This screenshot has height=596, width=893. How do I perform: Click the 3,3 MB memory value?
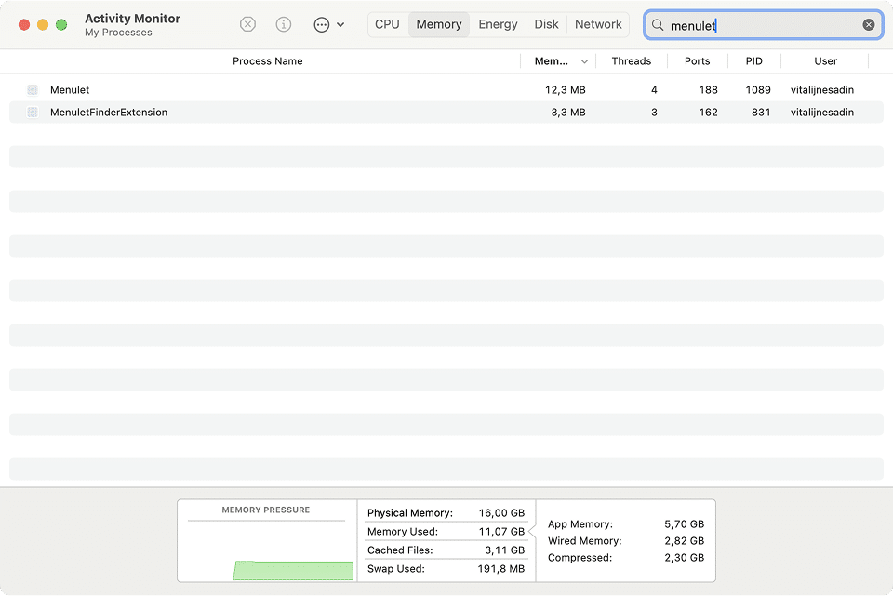tap(567, 113)
